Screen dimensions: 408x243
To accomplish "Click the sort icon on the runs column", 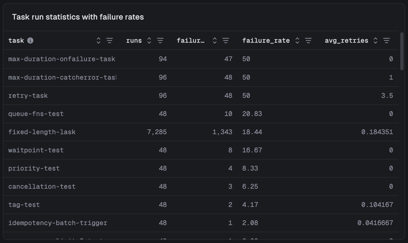I will tap(149, 40).
